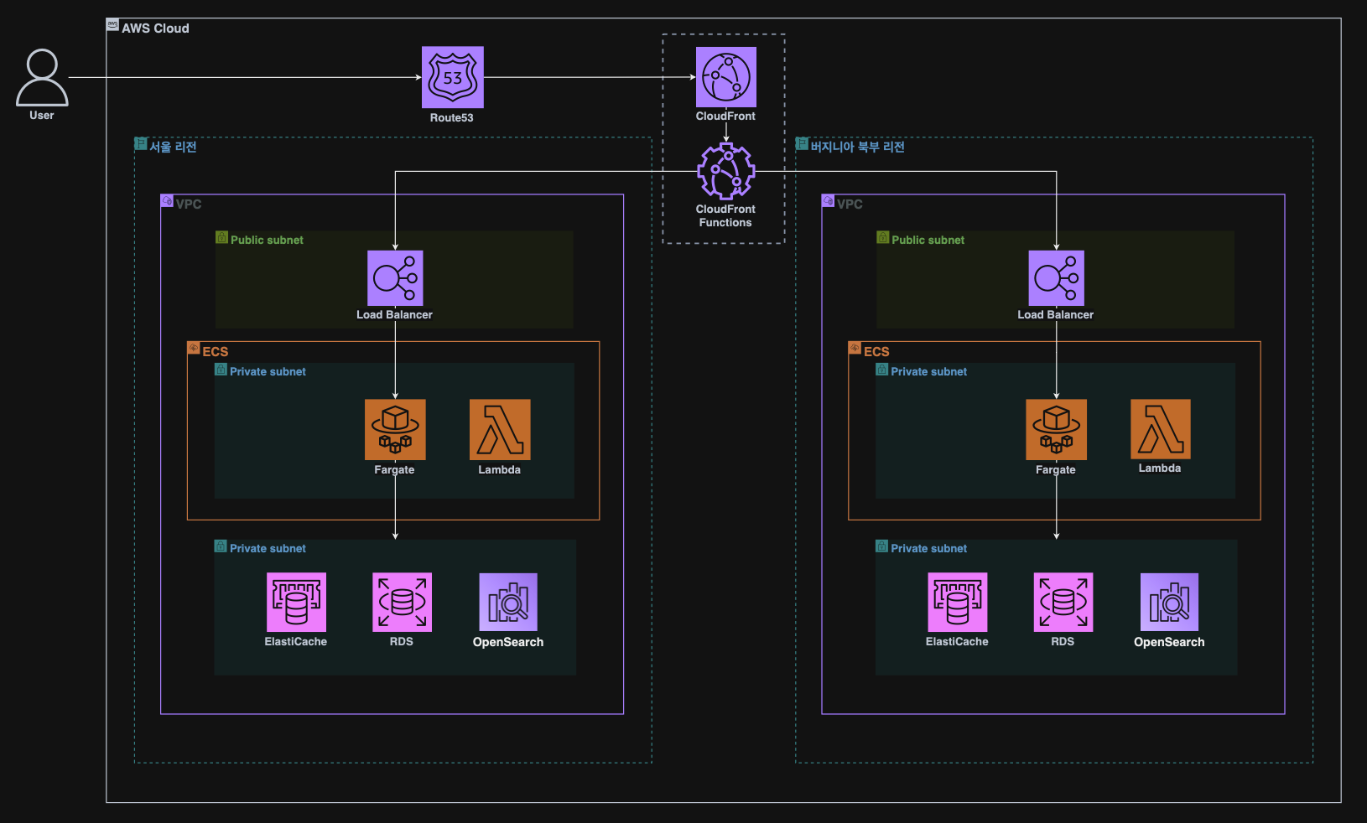Screen dimensions: 1367x823
Task: Select the Virginia region Load Balancer icon
Action: tap(1056, 278)
